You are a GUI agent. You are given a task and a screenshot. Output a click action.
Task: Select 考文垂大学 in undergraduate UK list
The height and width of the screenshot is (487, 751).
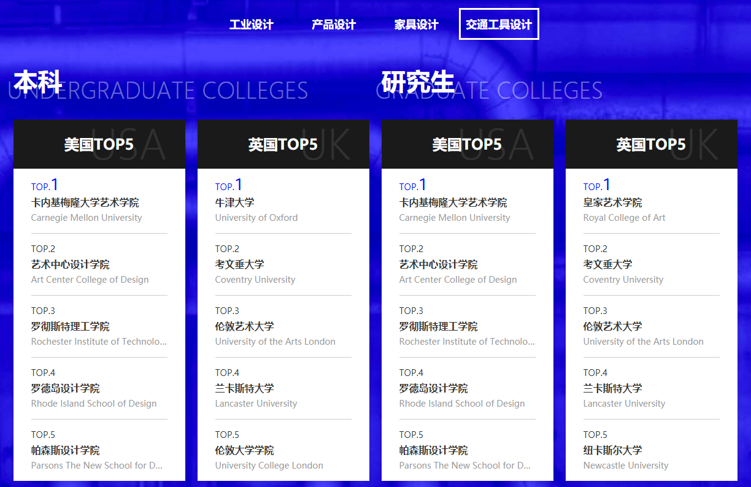click(x=240, y=264)
